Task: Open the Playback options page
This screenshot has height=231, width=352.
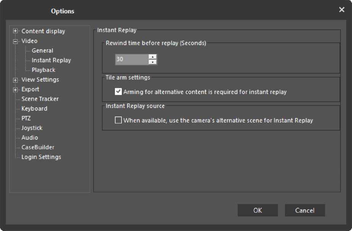Action: (x=44, y=70)
